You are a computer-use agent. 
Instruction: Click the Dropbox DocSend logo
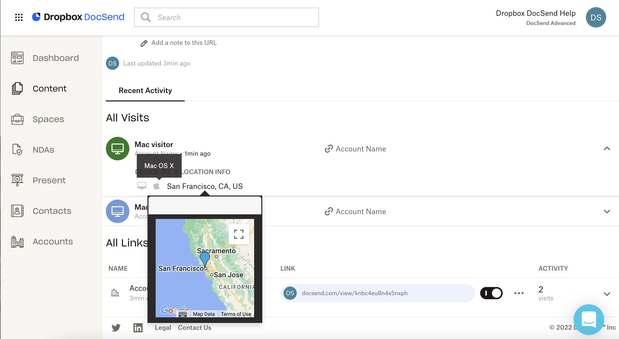pos(78,17)
